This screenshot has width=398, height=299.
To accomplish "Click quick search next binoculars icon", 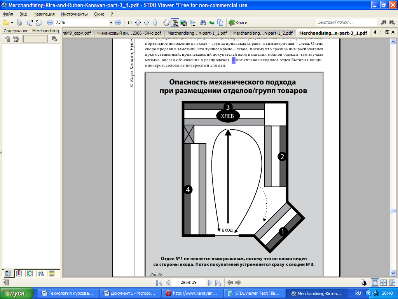I will tap(384, 23).
